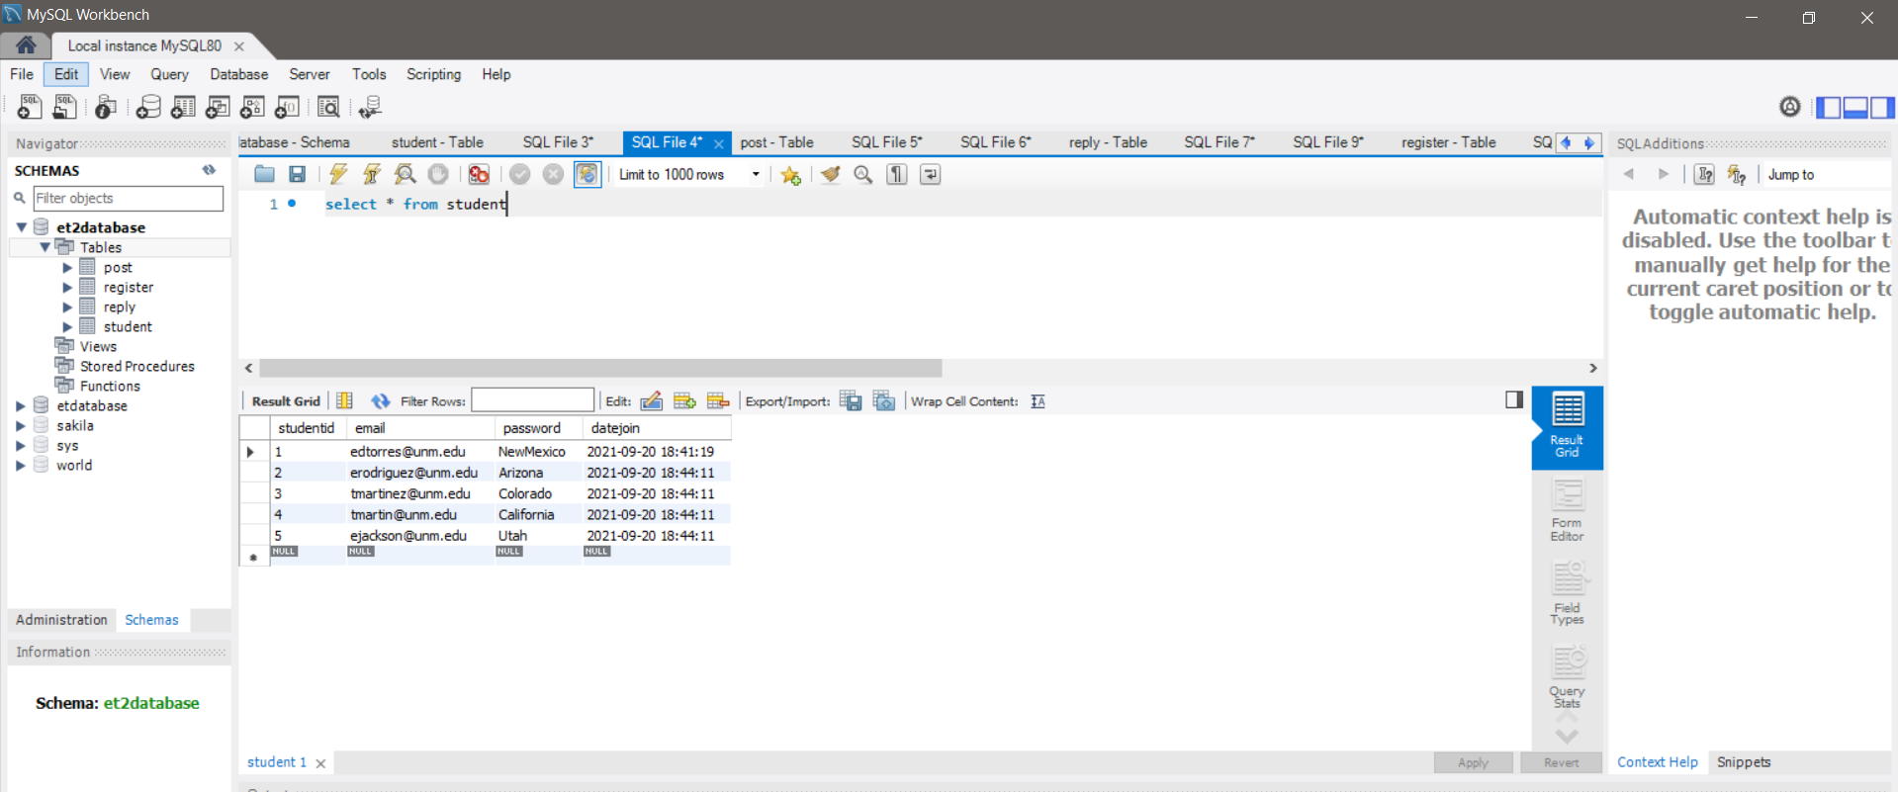This screenshot has height=792, width=1898.
Task: Click the beautify query broom icon
Action: [x=831, y=175]
